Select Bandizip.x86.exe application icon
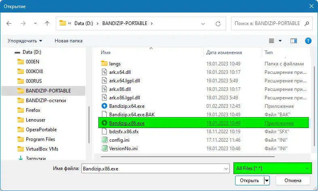This screenshot has height=191, width=318. click(x=104, y=123)
